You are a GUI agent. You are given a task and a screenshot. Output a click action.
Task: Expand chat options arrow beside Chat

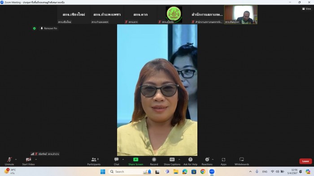123,159
